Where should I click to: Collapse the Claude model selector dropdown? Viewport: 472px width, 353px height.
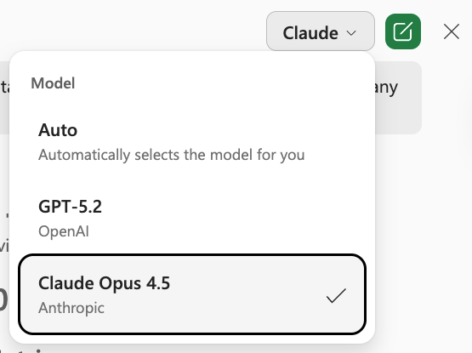point(321,31)
